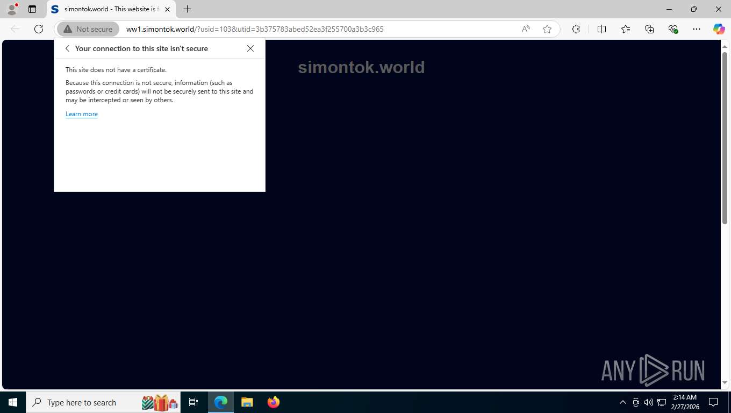Activate Read aloud icon in address bar
The height and width of the screenshot is (413, 731).
(x=526, y=29)
